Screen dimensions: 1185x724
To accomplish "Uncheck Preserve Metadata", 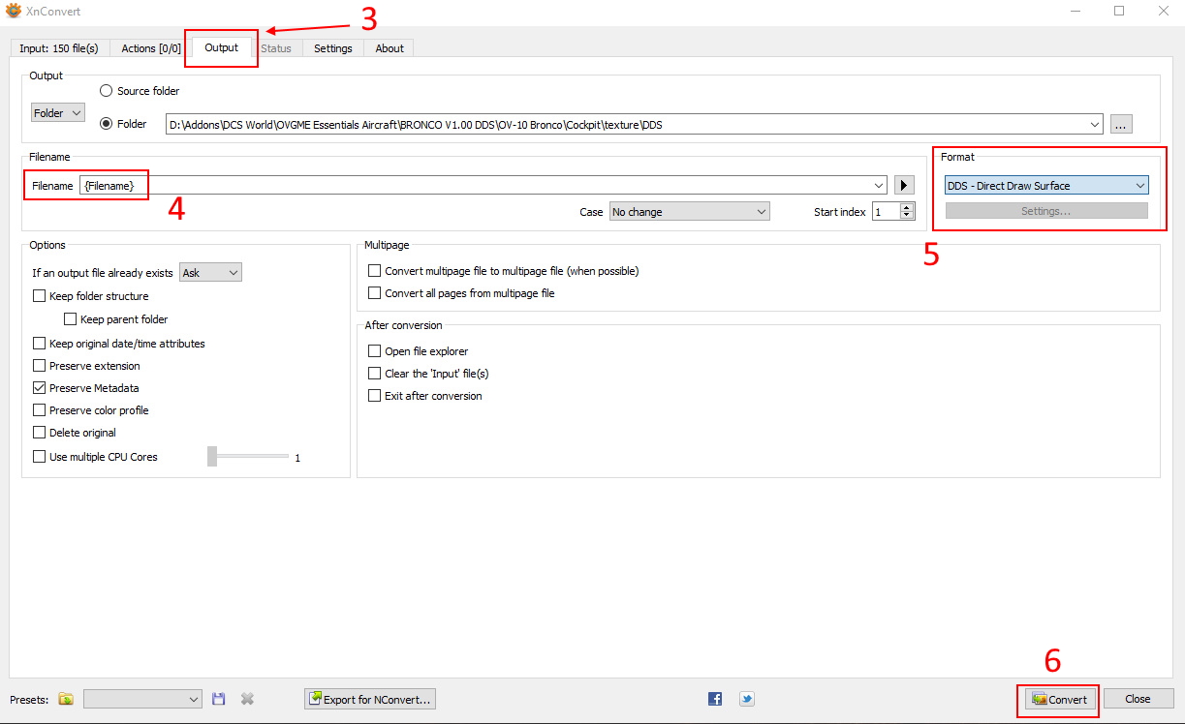I will [x=40, y=388].
